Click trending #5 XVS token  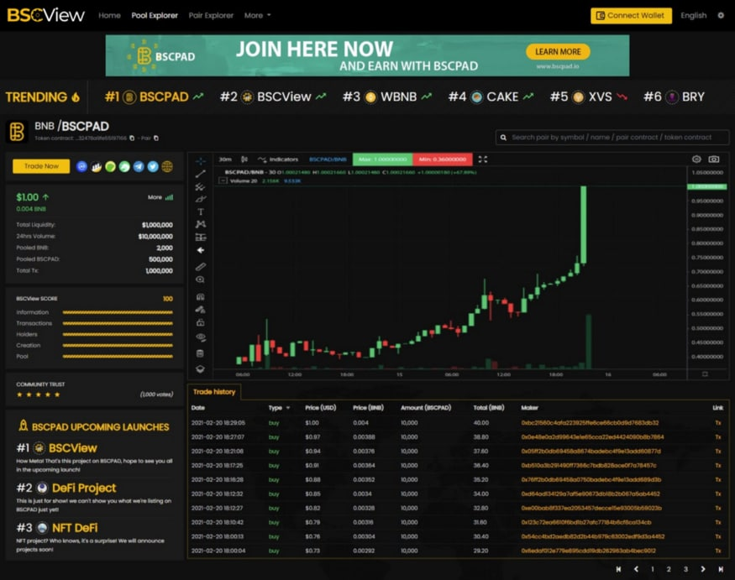(x=588, y=97)
